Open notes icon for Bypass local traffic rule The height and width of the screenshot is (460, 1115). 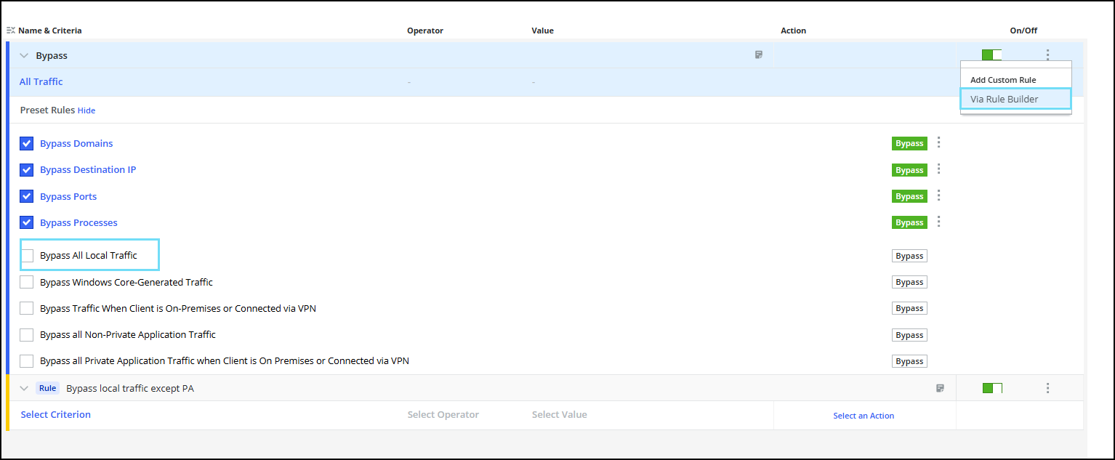940,388
